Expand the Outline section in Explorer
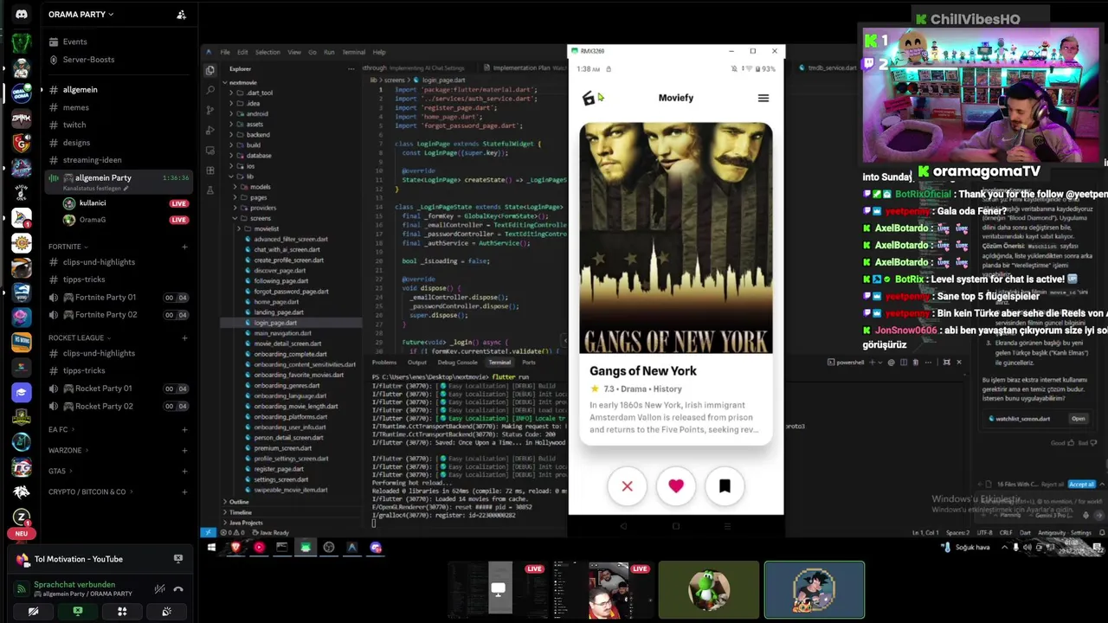Viewport: 1108px width, 623px height. tap(239, 502)
